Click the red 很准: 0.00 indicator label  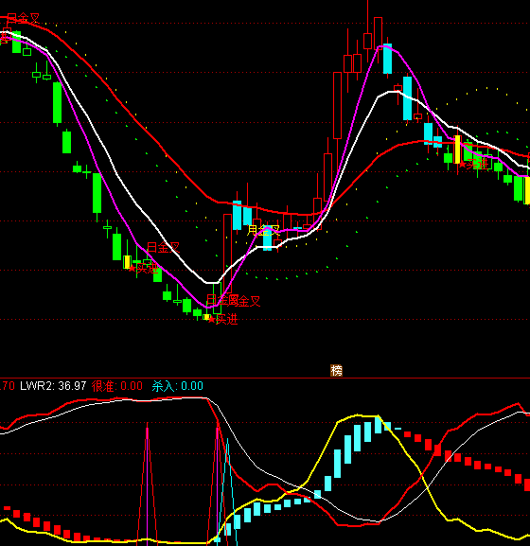point(117,386)
